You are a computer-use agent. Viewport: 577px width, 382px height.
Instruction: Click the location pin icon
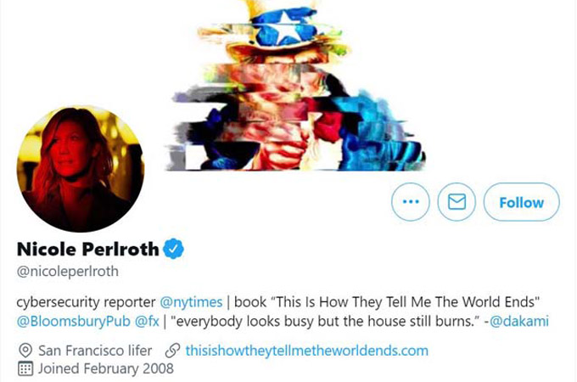(25, 351)
